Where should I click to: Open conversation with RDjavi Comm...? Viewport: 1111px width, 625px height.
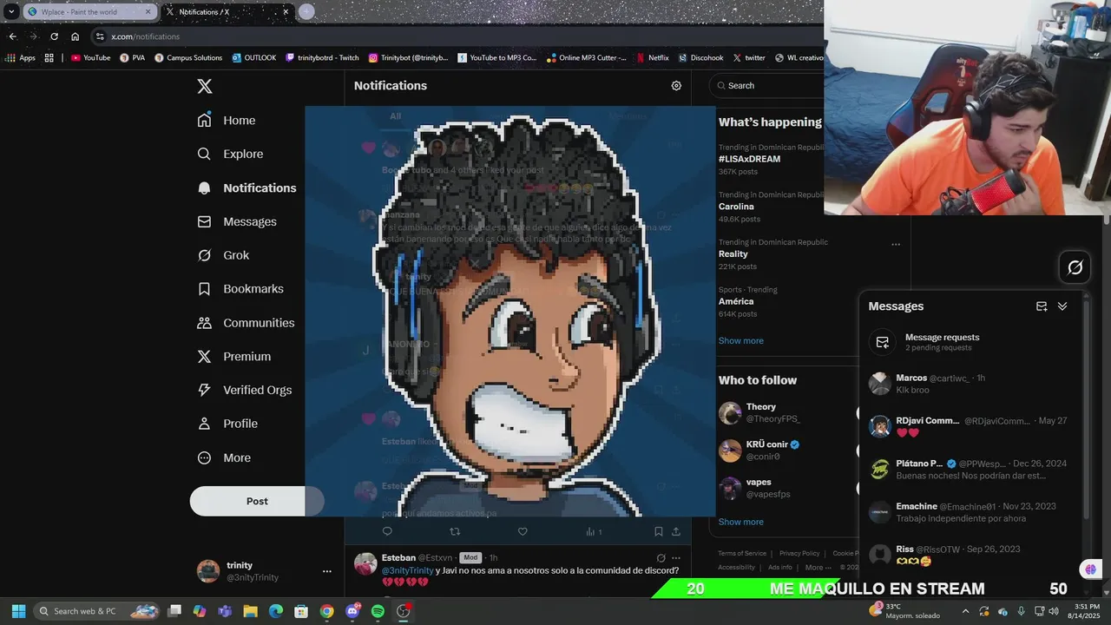[972, 427]
